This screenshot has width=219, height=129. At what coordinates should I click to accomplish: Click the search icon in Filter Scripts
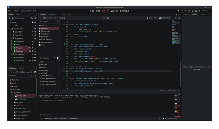click(57, 21)
